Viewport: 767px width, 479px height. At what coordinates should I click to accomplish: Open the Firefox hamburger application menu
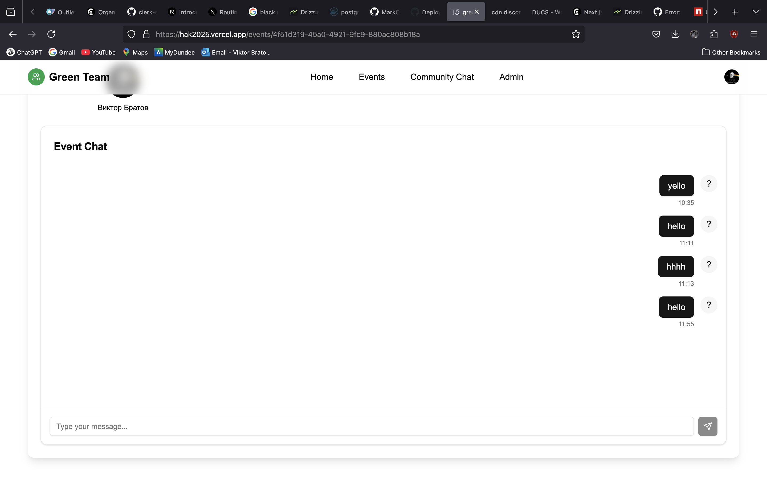tap(754, 34)
